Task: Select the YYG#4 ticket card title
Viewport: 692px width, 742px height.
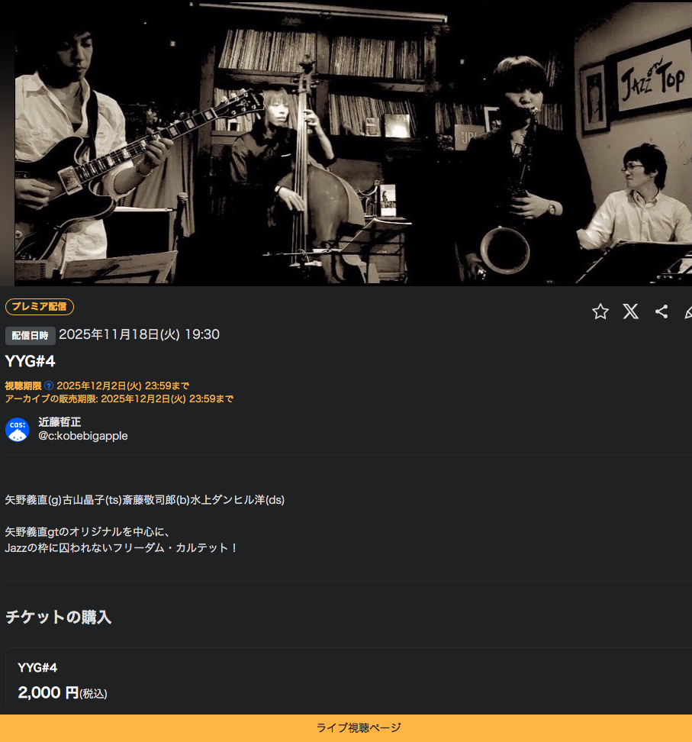Action: click(37, 668)
